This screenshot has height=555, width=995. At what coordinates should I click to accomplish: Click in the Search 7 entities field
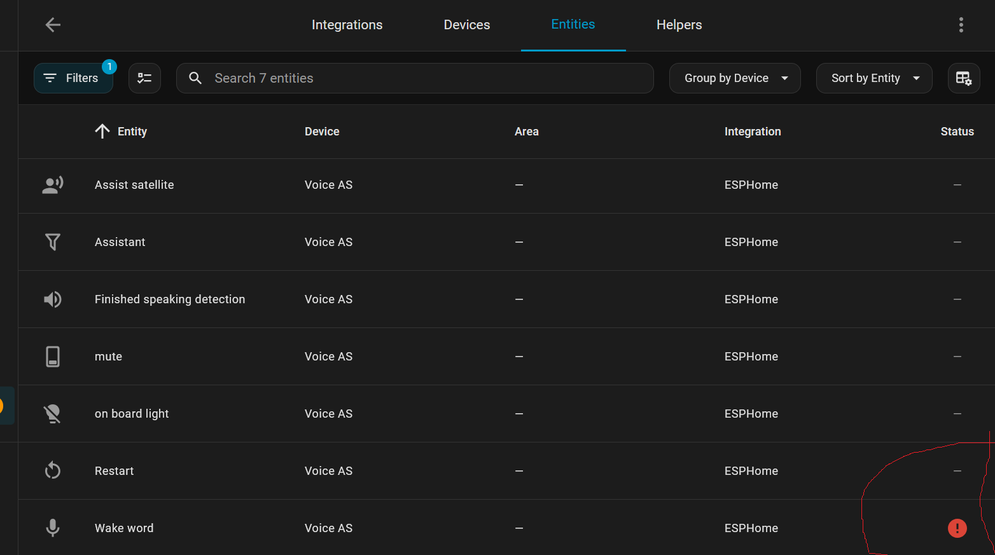pos(420,78)
